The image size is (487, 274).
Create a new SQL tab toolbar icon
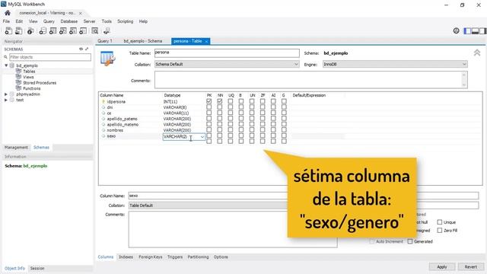8,30
